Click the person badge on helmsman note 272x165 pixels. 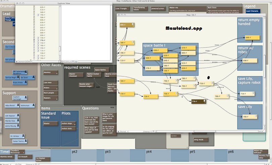pyautogui.click(x=33, y=105)
